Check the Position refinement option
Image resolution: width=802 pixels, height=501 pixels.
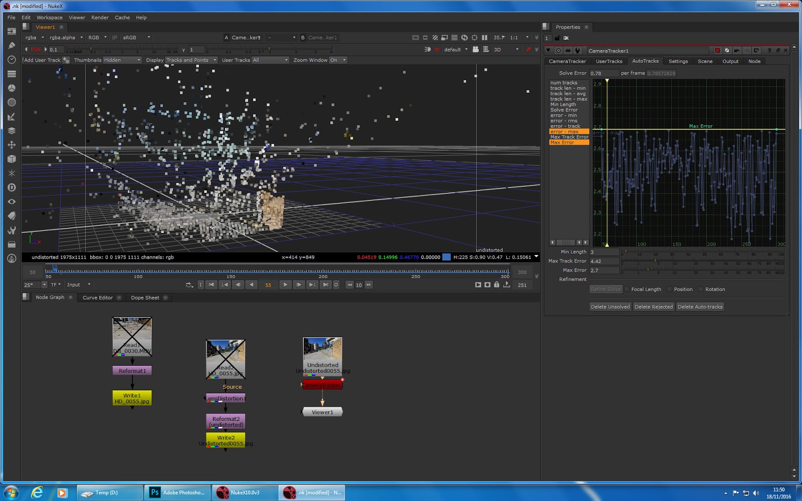[669, 289]
